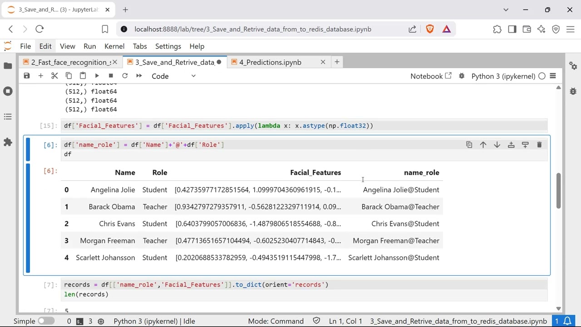
Task: Open the Run menu
Action: pos(89,46)
